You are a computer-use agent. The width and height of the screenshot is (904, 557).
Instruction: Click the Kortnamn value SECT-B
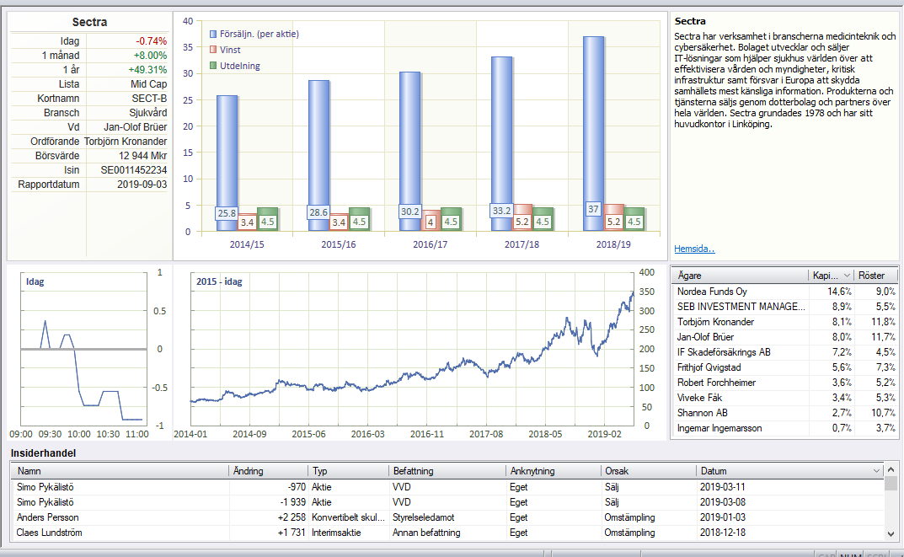point(149,99)
